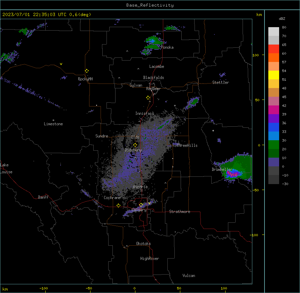The height and width of the screenshot is (293, 300).
Task: Click the Lacombe city label
Action: [x=157, y=66]
